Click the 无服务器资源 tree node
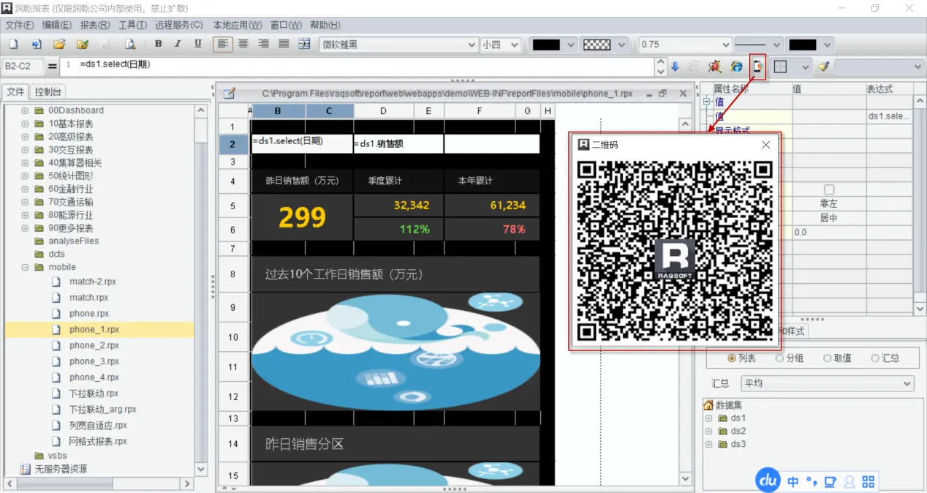The height and width of the screenshot is (493, 927). [x=61, y=469]
